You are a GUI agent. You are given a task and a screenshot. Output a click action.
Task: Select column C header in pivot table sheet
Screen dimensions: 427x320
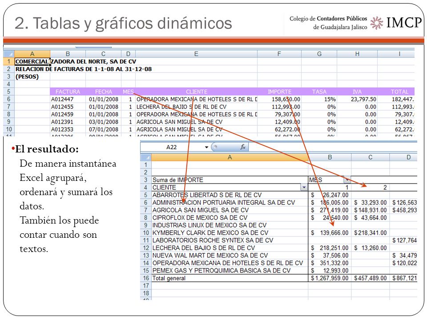[371, 157]
